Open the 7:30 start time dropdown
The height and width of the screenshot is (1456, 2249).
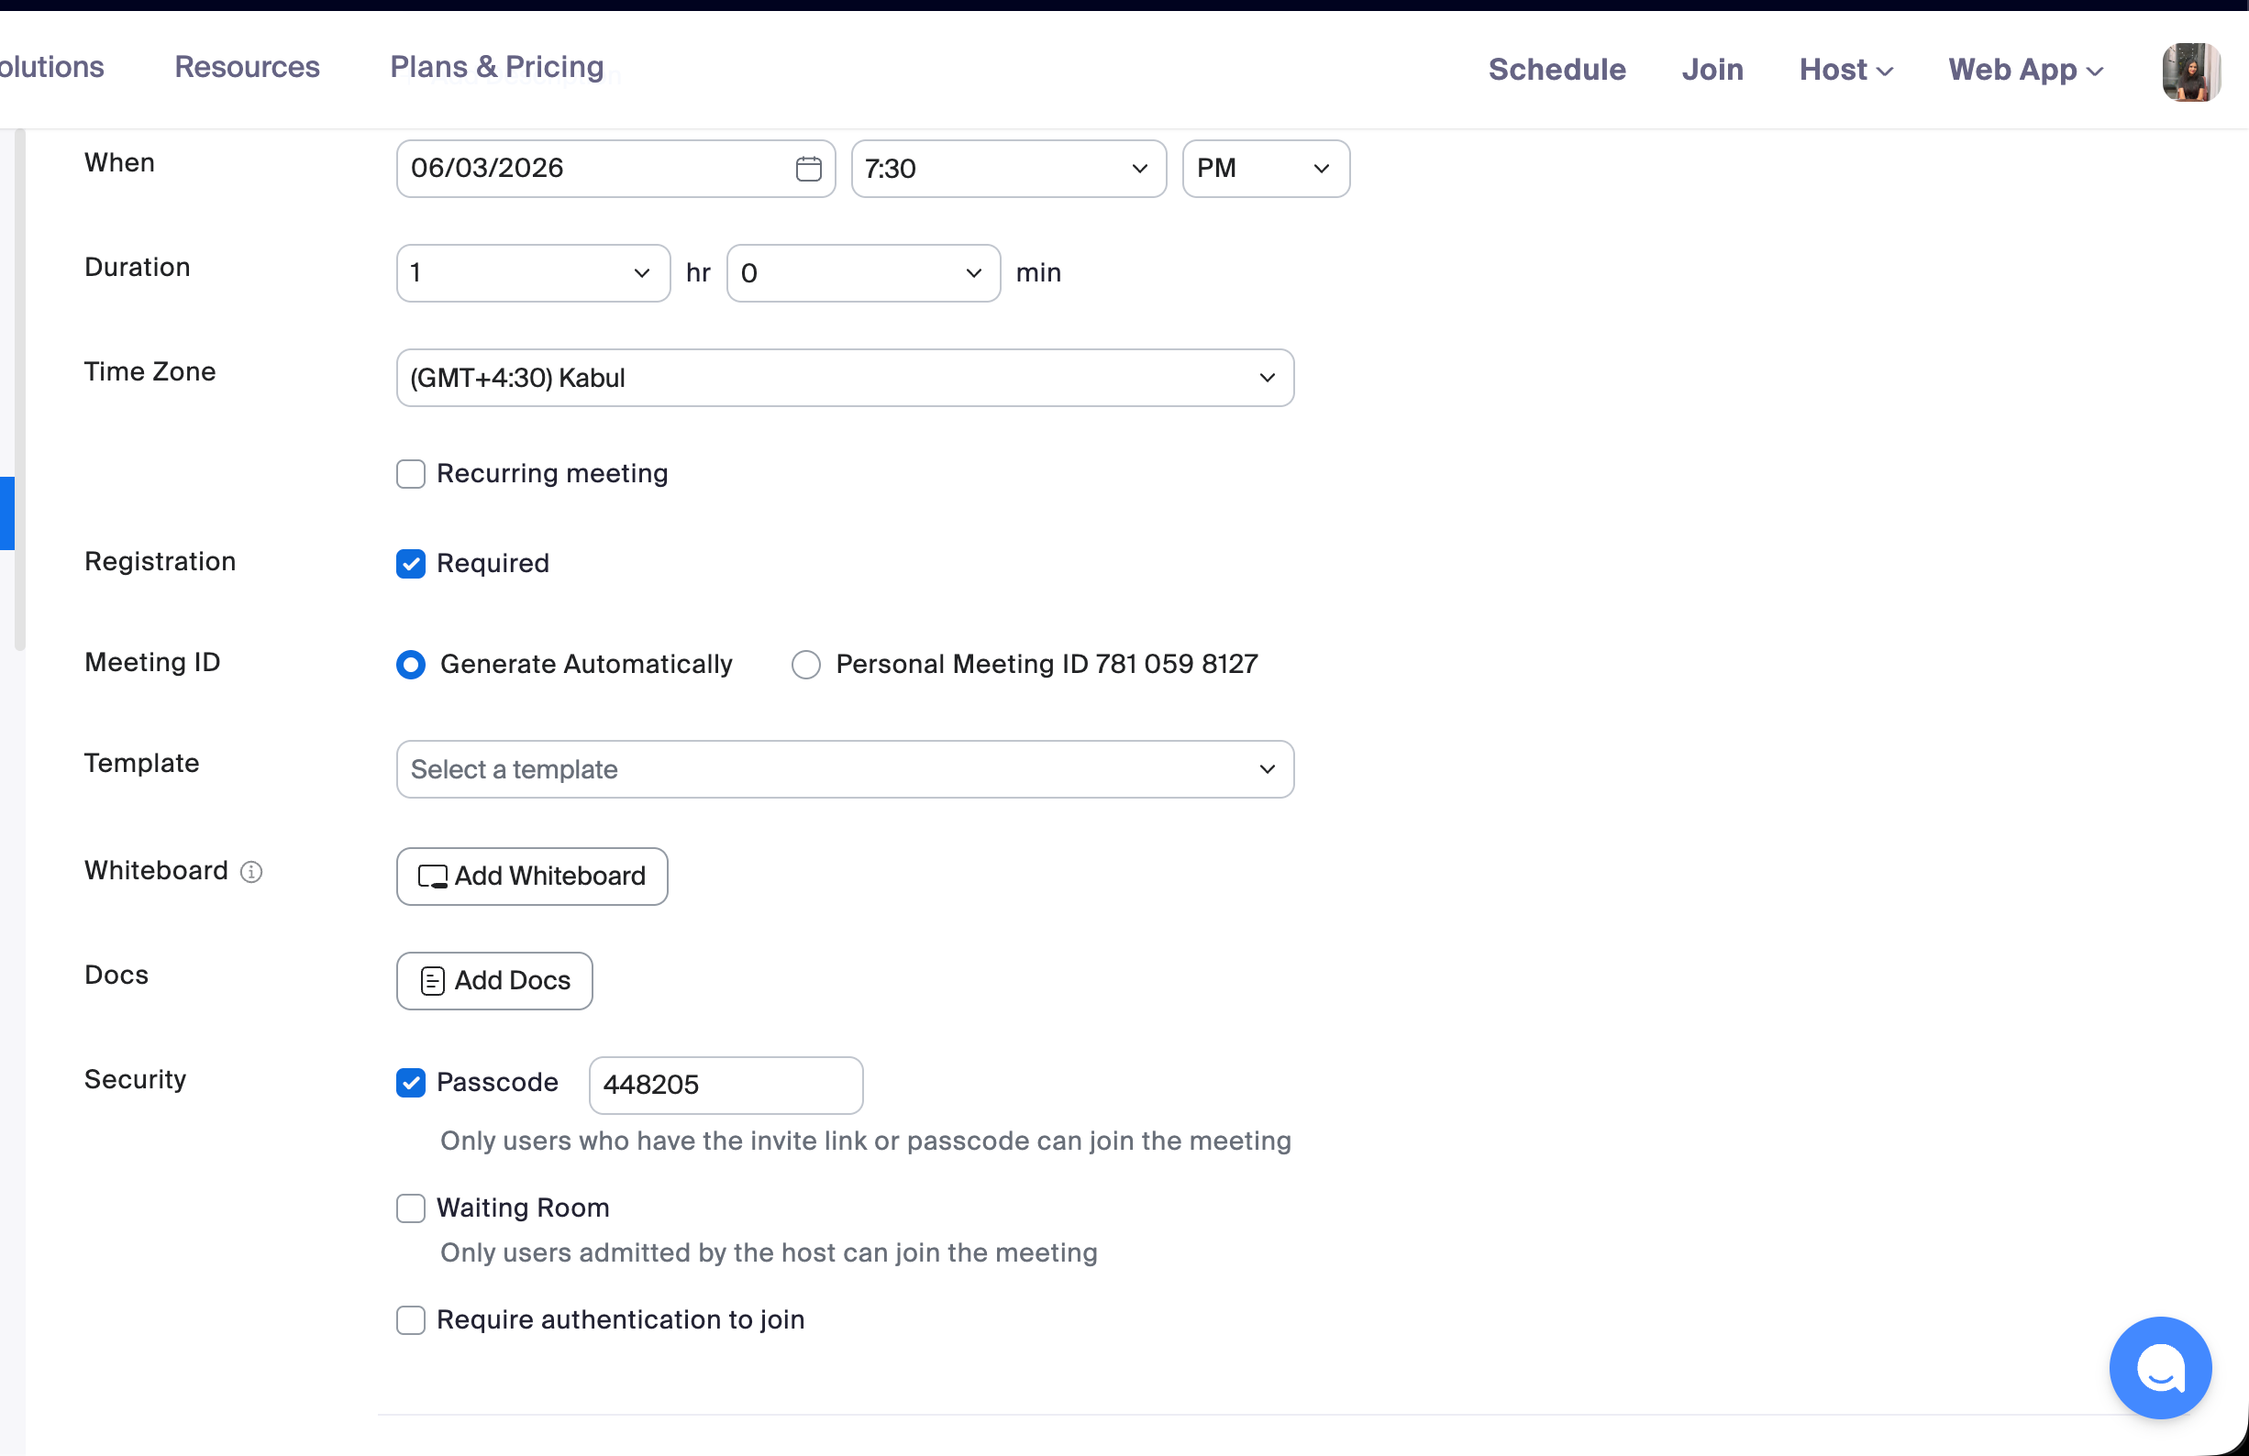click(x=1008, y=168)
